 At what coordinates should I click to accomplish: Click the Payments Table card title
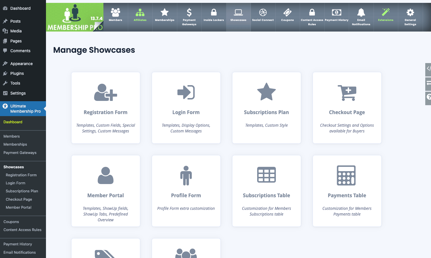pos(347,196)
